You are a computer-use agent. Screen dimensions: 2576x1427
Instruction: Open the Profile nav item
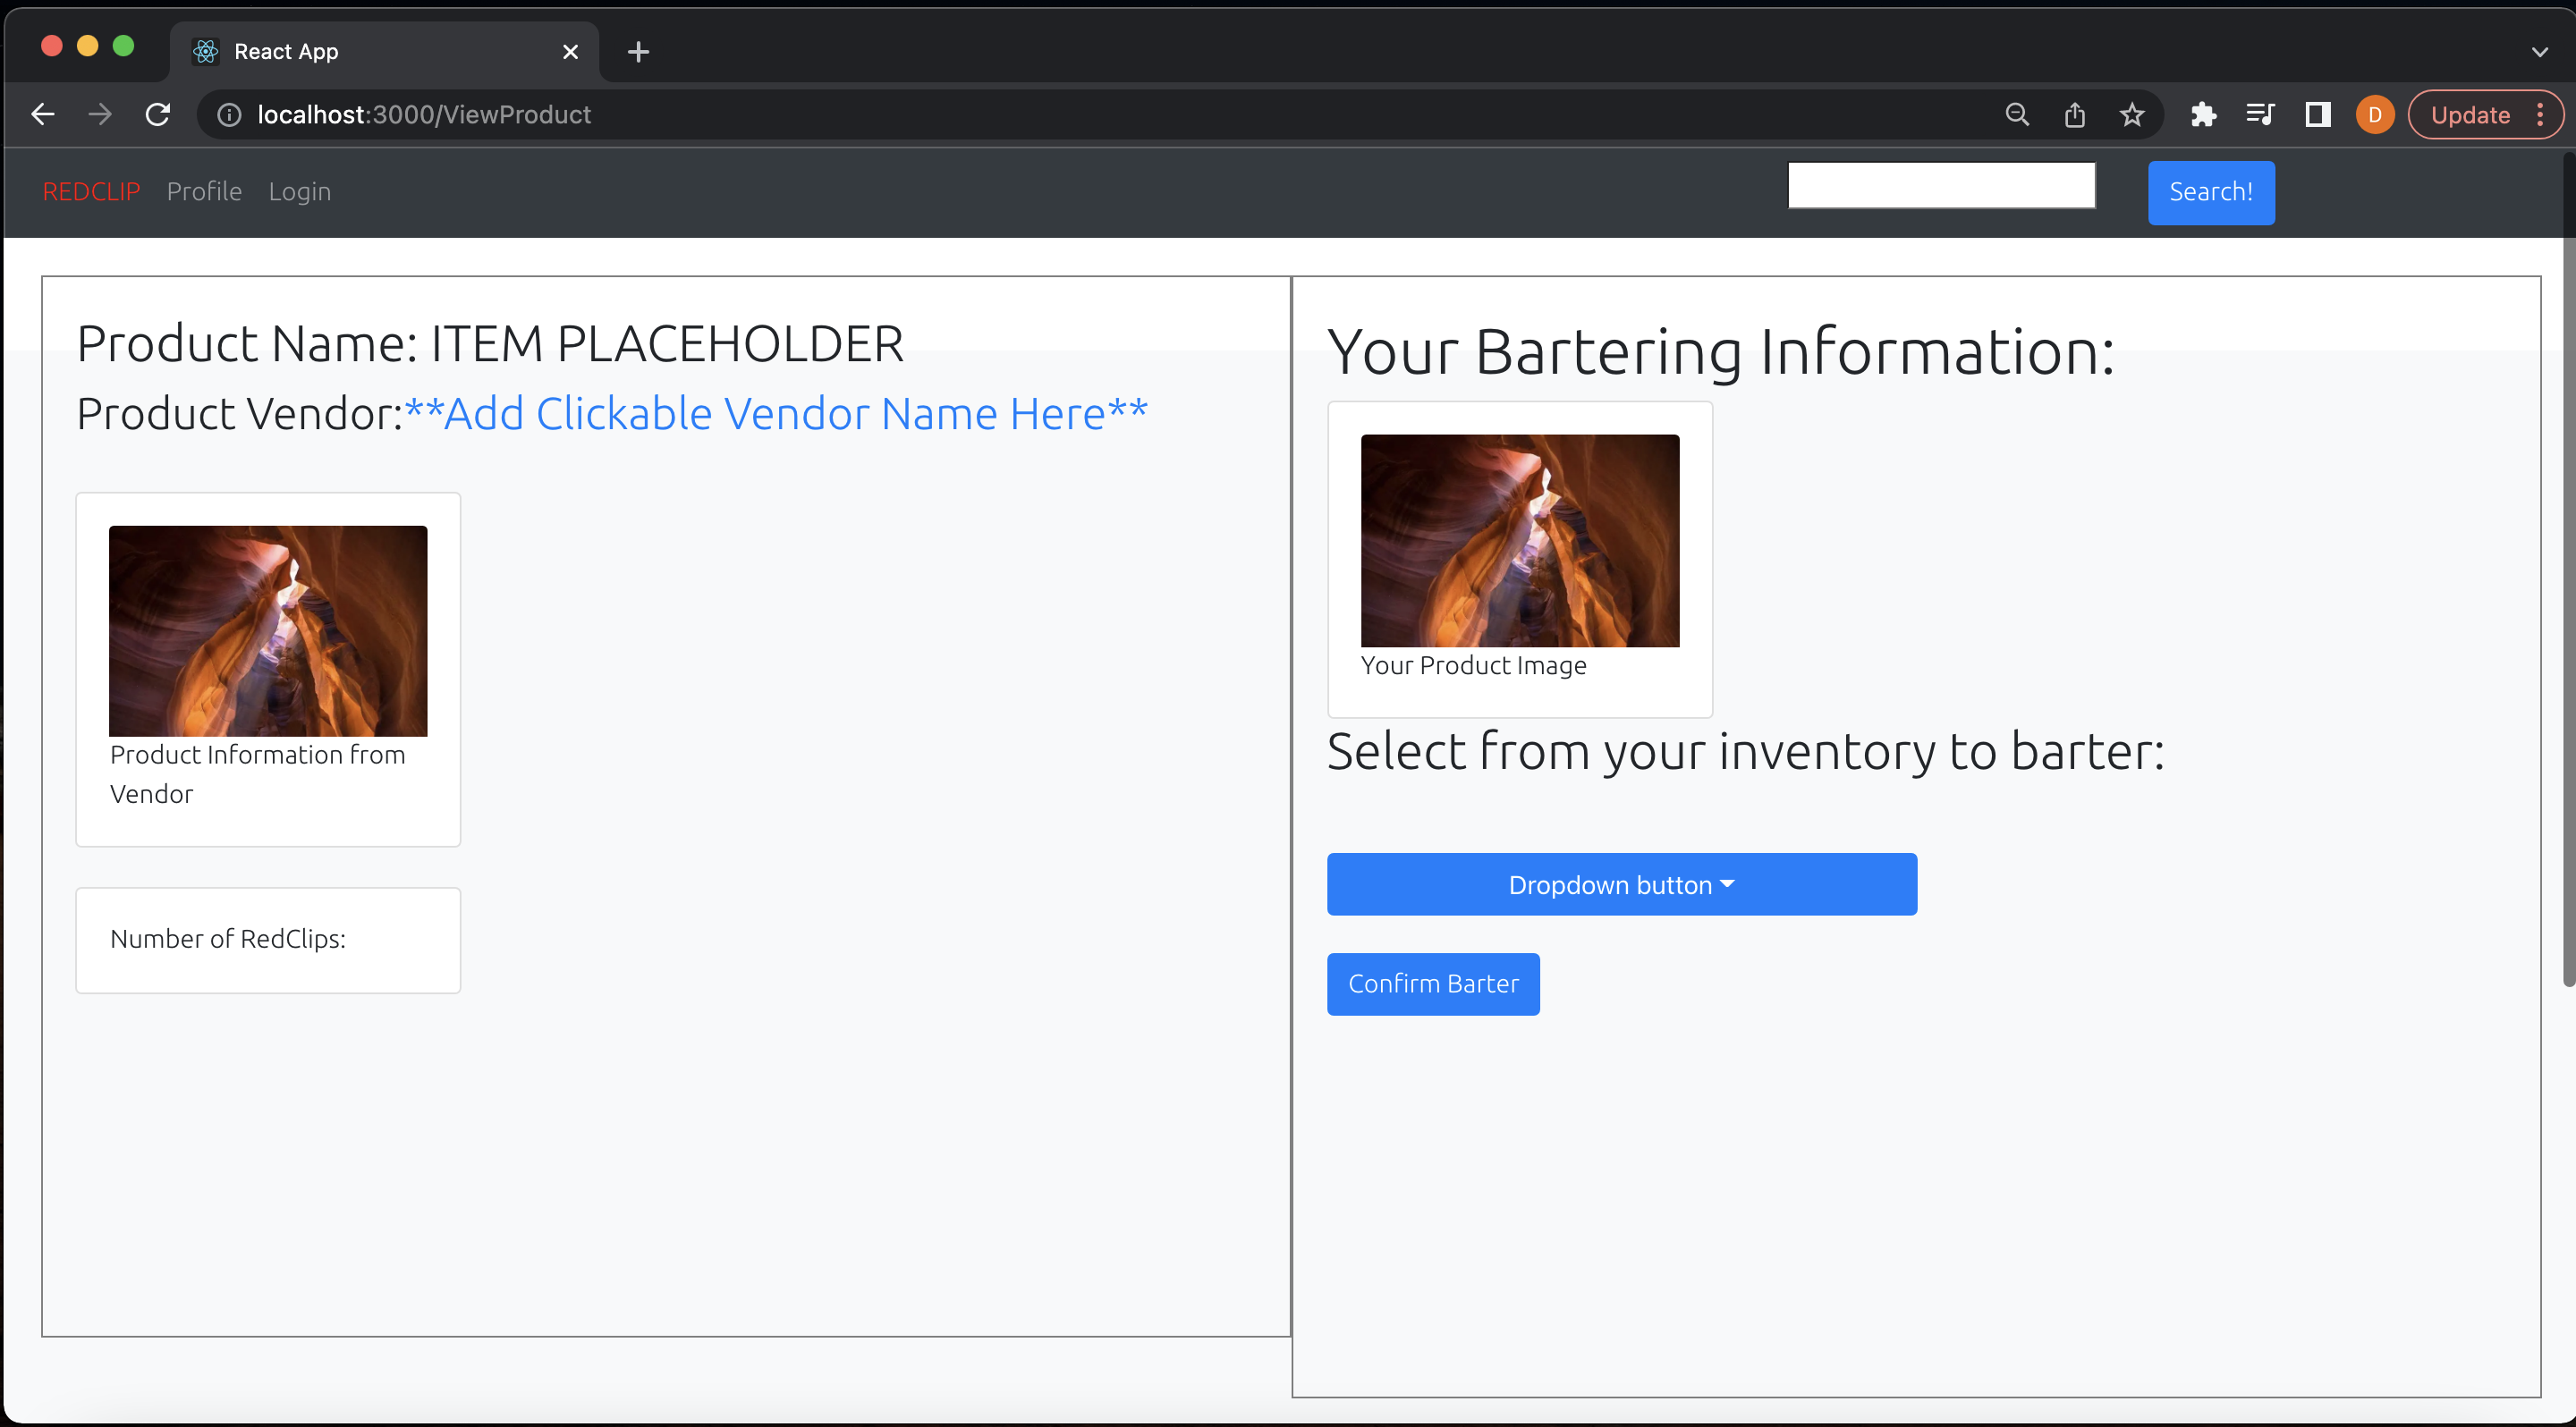point(204,190)
